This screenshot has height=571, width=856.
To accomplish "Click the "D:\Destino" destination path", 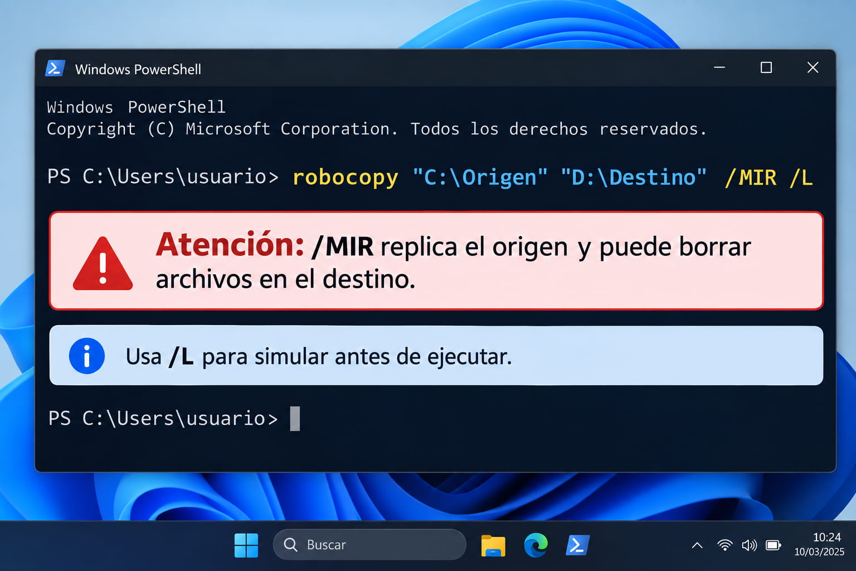I will point(634,177).
